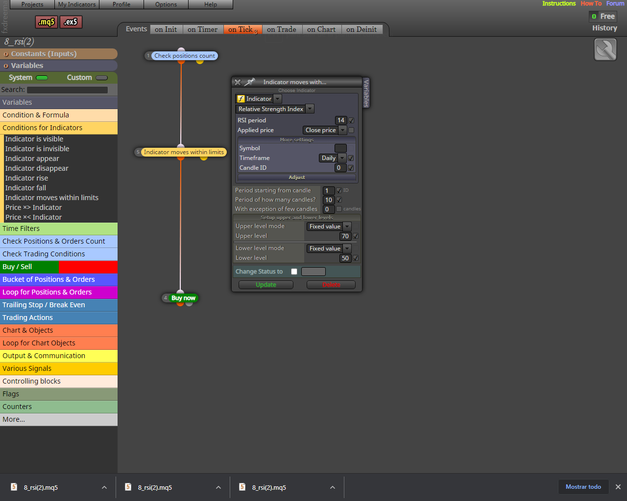Click the yellow output dot under Check positions count
This screenshot has width=627, height=501.
[200, 61]
